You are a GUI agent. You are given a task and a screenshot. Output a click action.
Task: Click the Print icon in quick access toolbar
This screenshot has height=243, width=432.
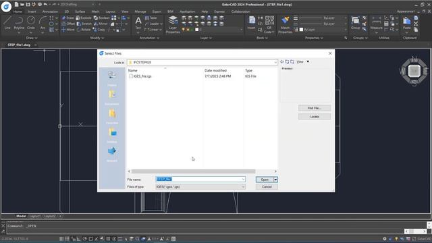(40, 5)
